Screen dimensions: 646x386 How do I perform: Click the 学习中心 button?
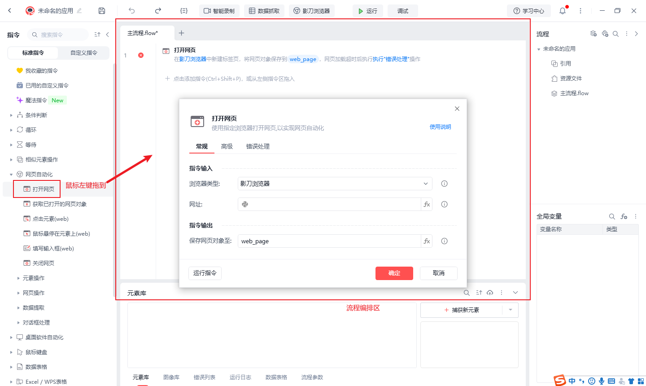click(x=529, y=11)
